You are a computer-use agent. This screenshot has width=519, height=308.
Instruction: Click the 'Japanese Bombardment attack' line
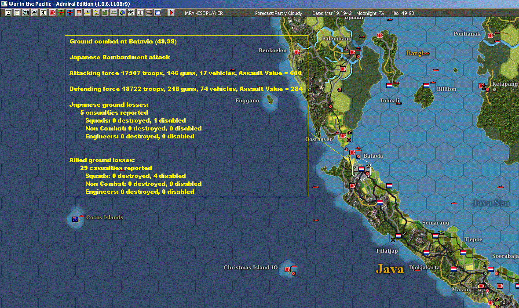[x=120, y=57]
